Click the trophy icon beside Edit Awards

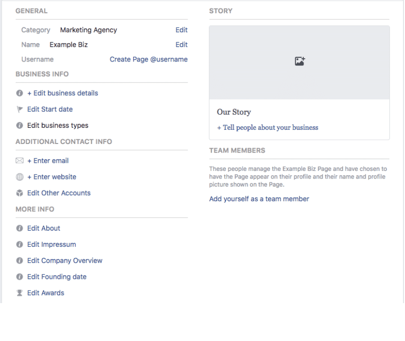click(x=19, y=293)
